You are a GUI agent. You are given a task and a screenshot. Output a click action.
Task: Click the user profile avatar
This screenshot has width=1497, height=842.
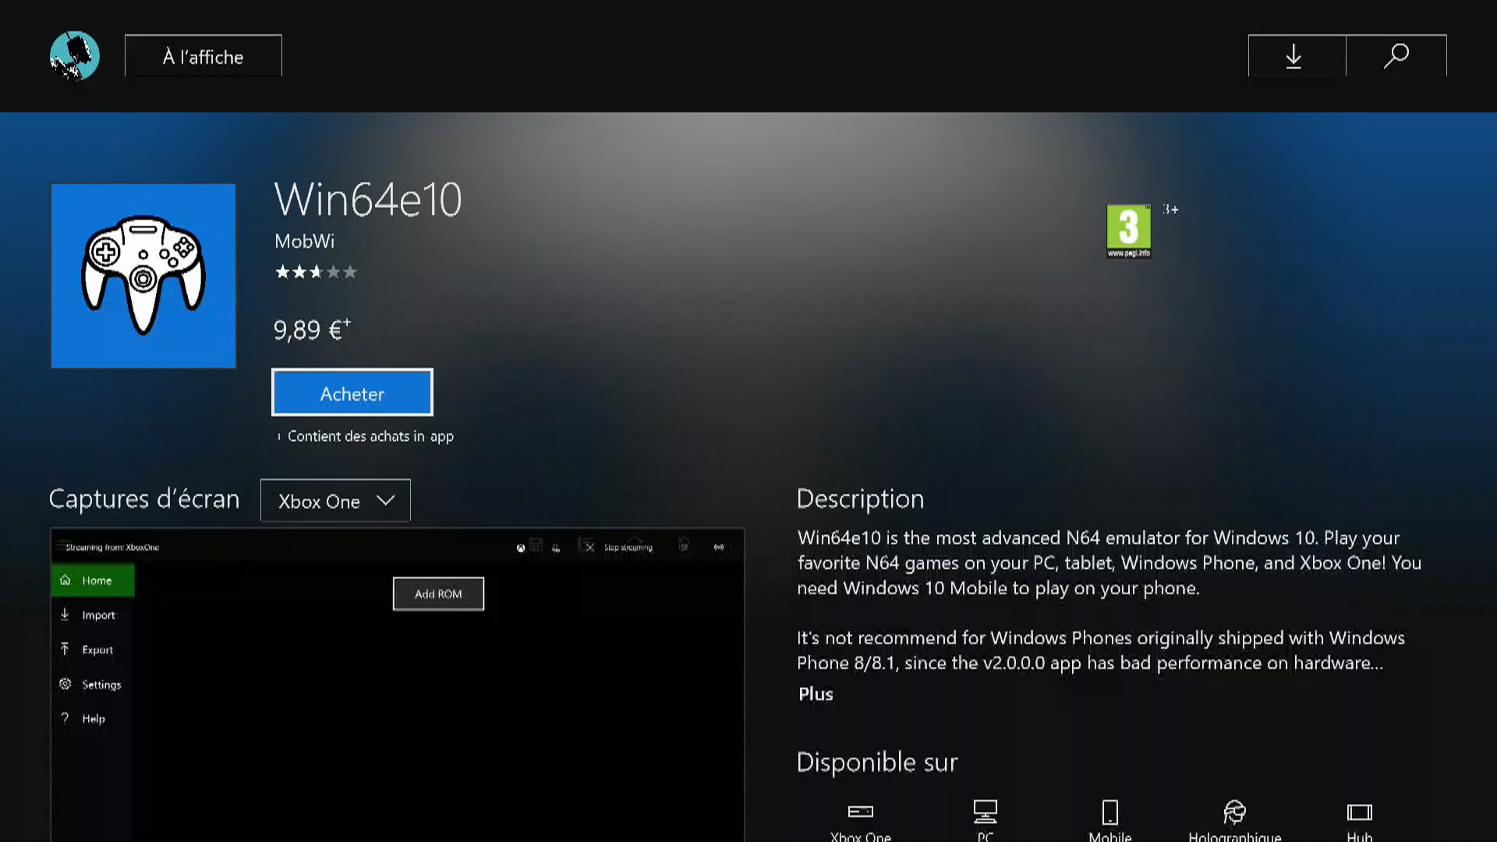coord(75,55)
